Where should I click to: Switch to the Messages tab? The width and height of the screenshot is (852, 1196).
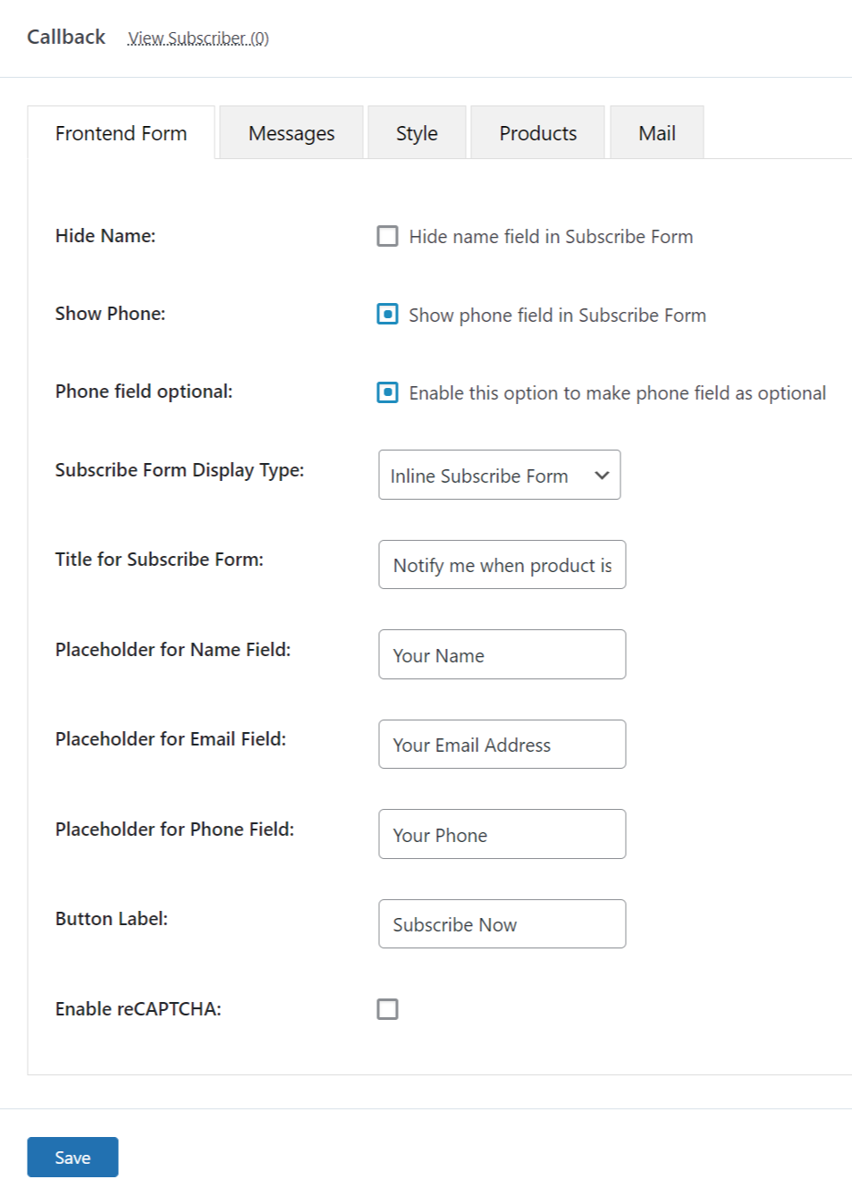click(291, 133)
